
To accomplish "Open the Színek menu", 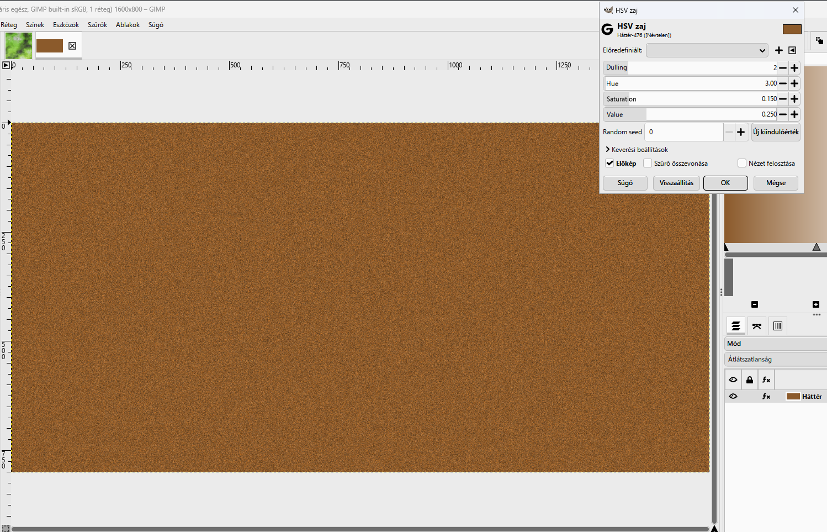I will pos(35,25).
